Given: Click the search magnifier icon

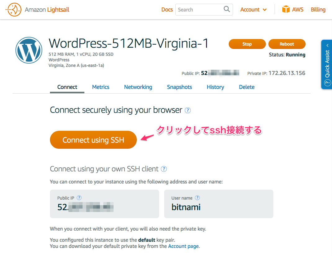Looking at the screenshot, I should point(227,10).
